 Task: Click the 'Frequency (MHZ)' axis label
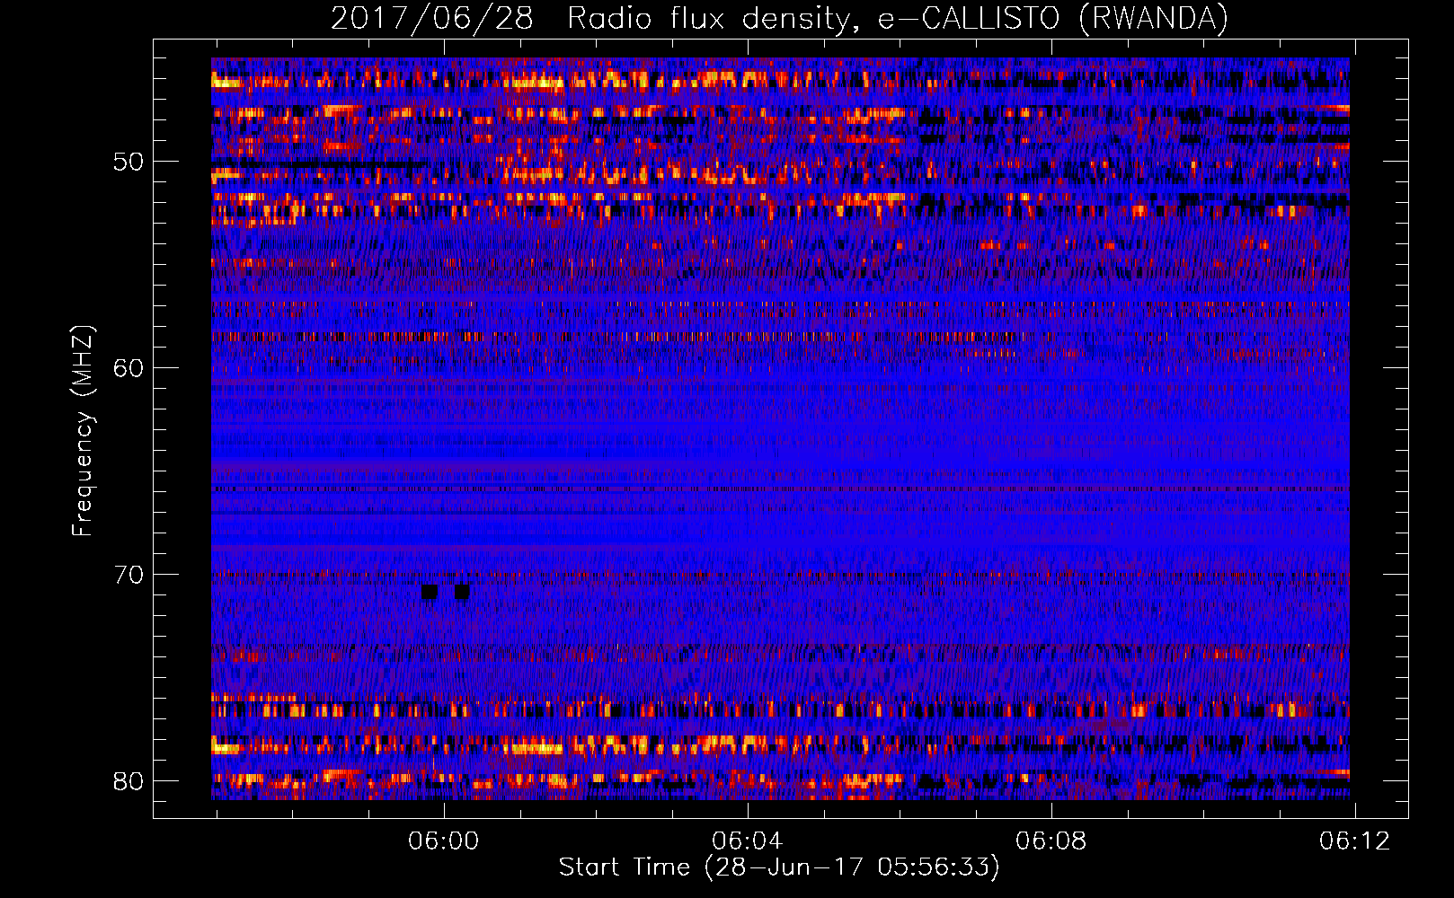pyautogui.click(x=83, y=431)
